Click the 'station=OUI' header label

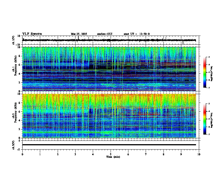105,34
